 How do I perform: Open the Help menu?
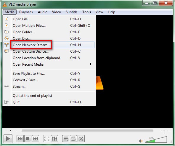[x=111, y=12]
